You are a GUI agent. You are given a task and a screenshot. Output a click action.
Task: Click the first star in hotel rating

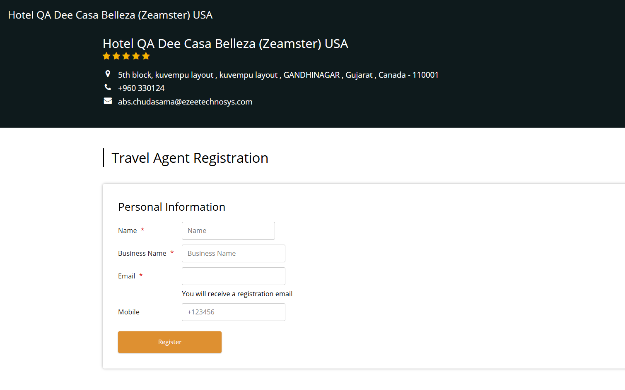pos(106,56)
